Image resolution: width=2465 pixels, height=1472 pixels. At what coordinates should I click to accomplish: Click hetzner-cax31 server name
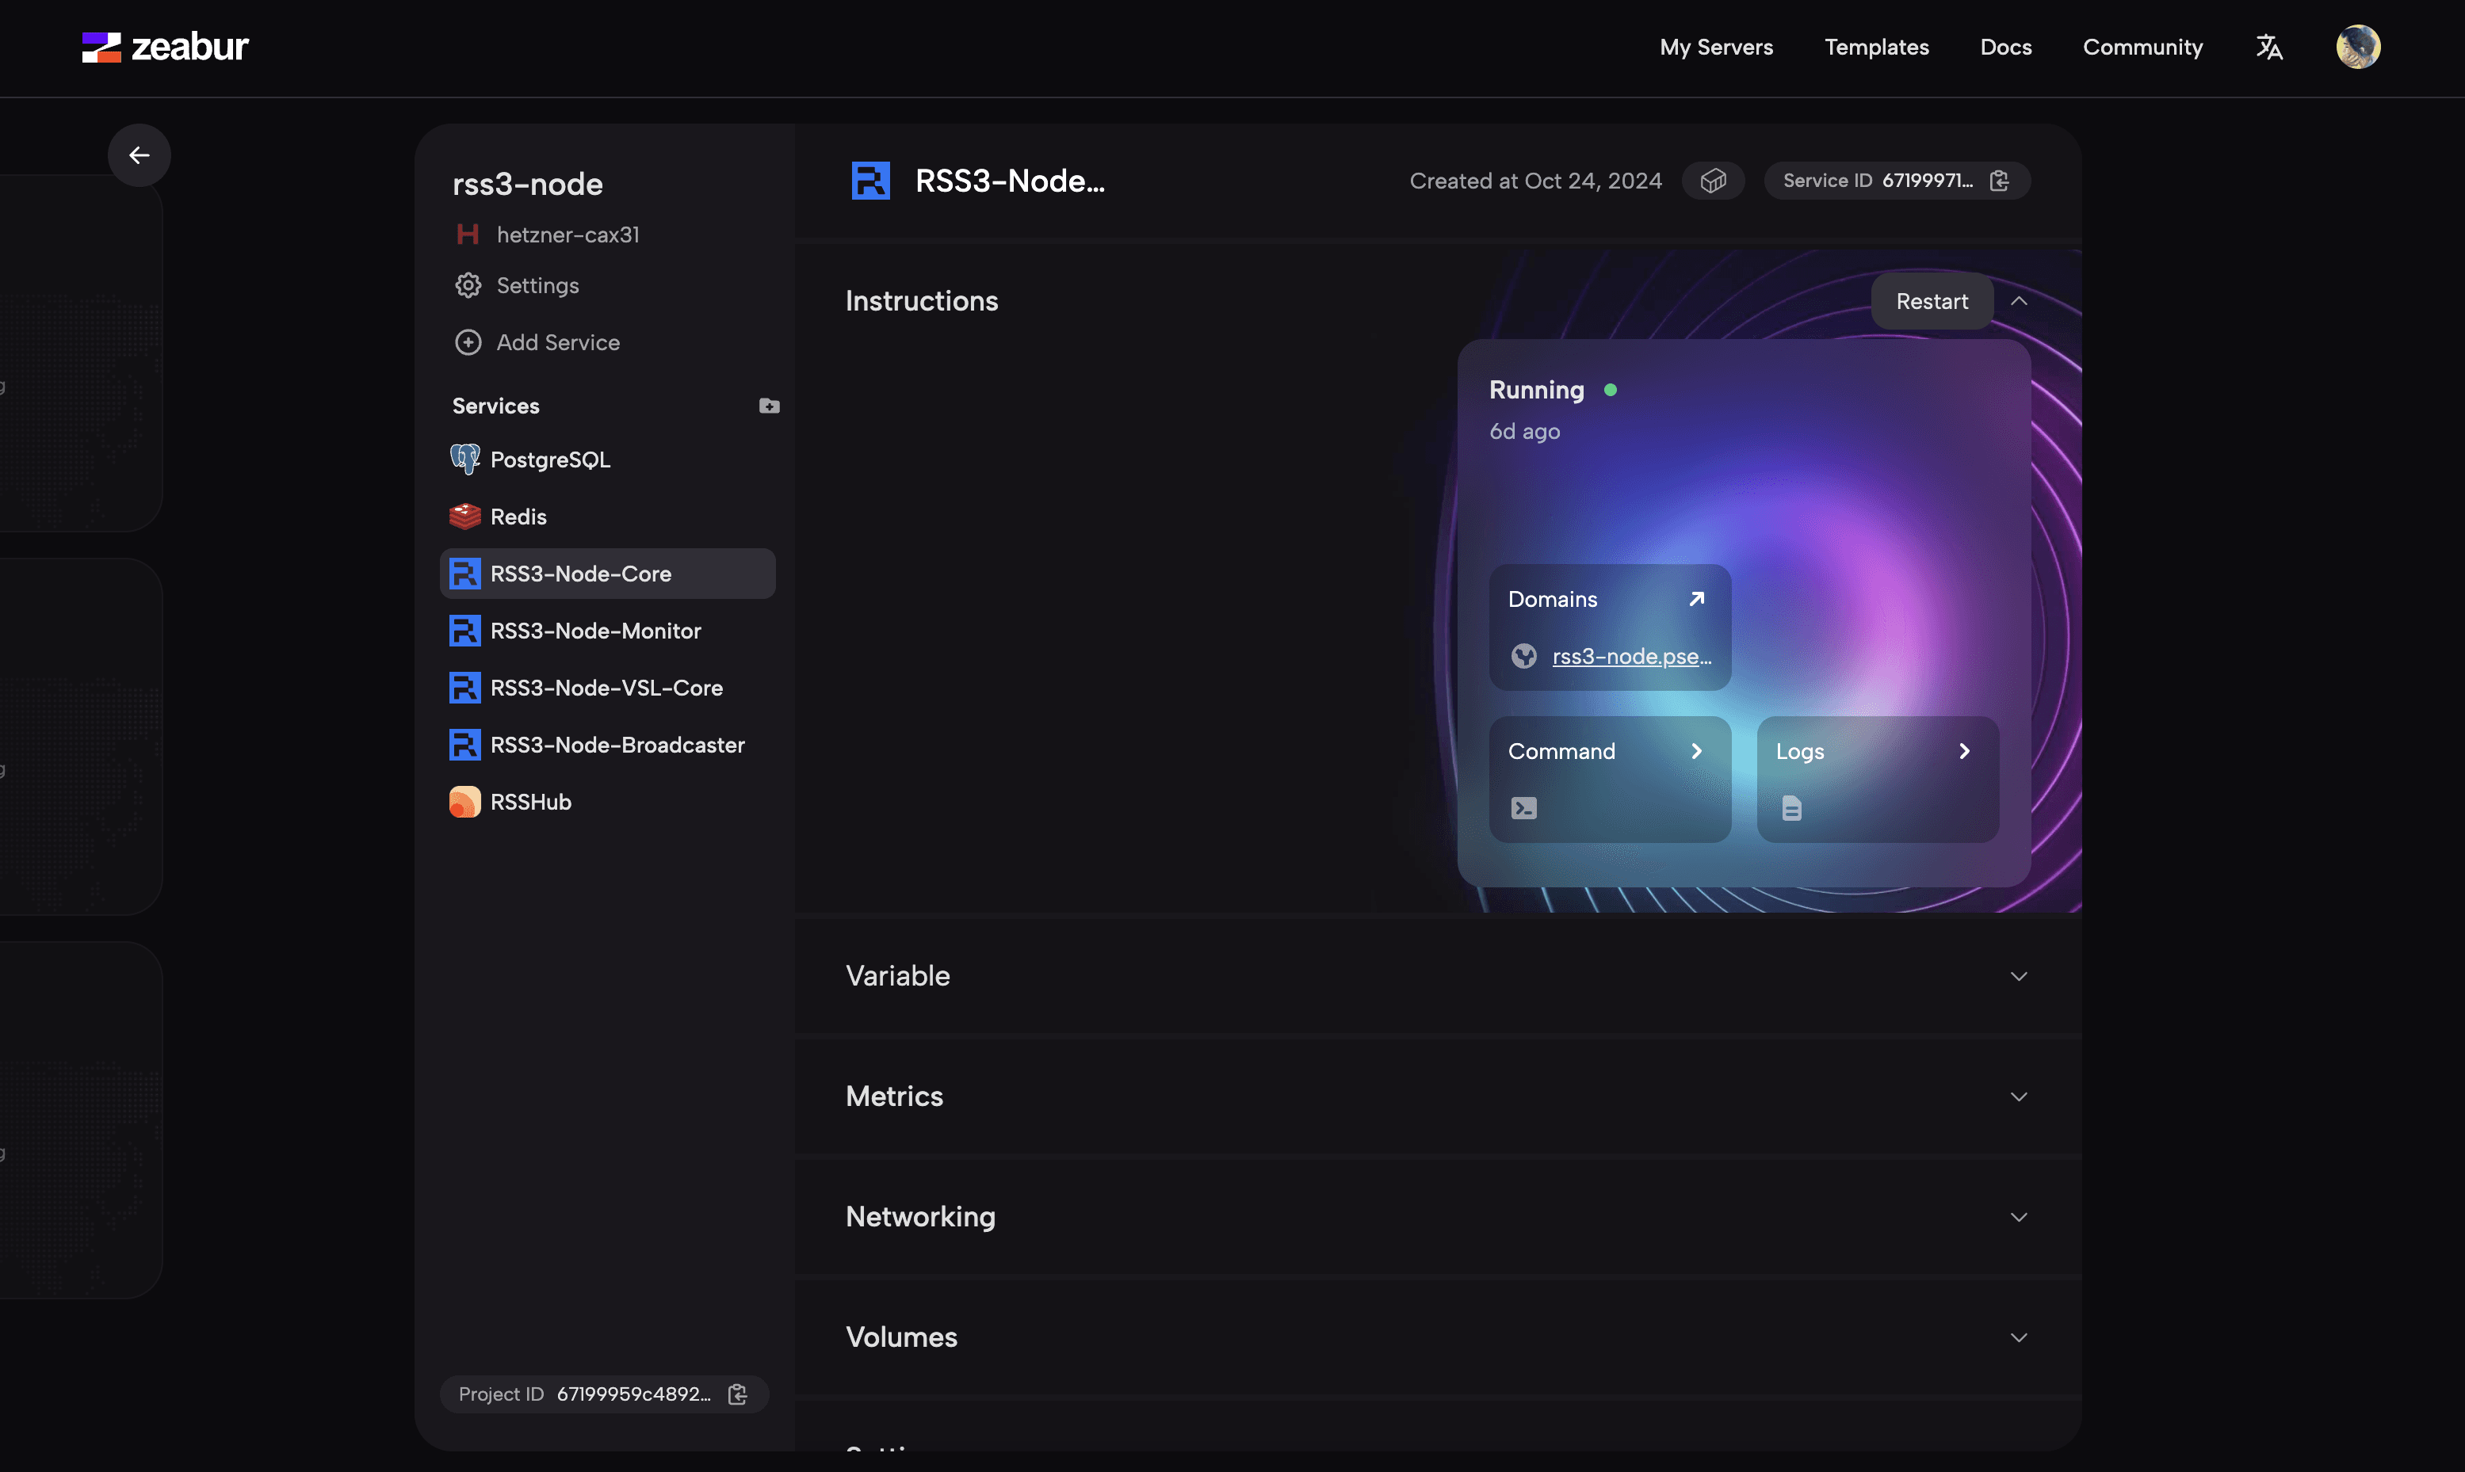(x=568, y=234)
